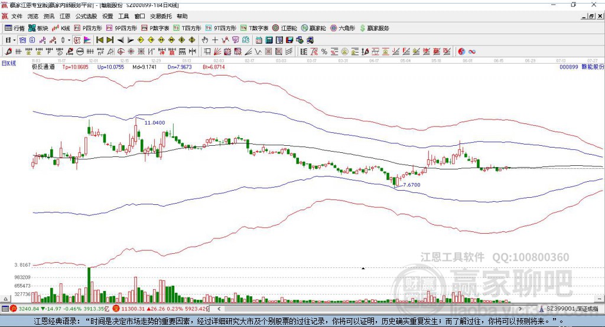The height and width of the screenshot is (327, 605).
Task: Select the zigzag wave line tool
Action: coord(258,52)
